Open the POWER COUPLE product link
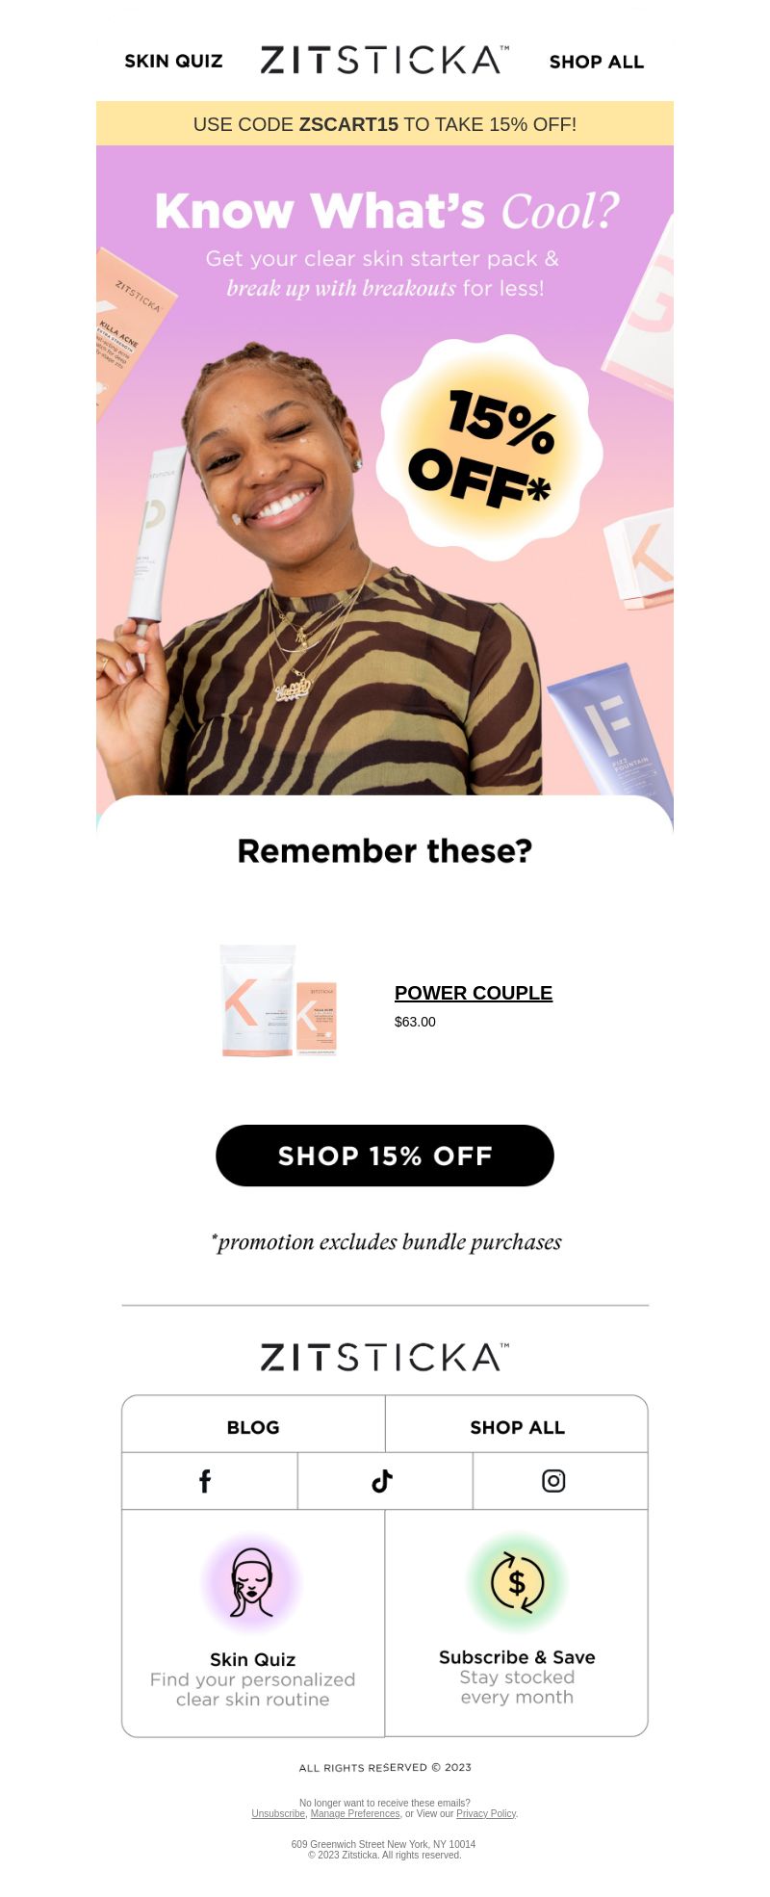This screenshot has width=770, height=1897. pyautogui.click(x=474, y=993)
